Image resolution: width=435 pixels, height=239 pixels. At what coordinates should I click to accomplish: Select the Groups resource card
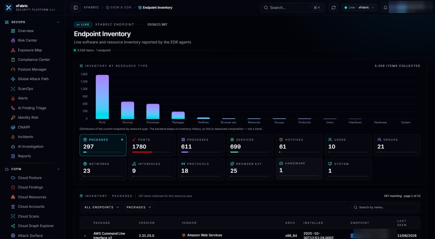click(x=397, y=145)
